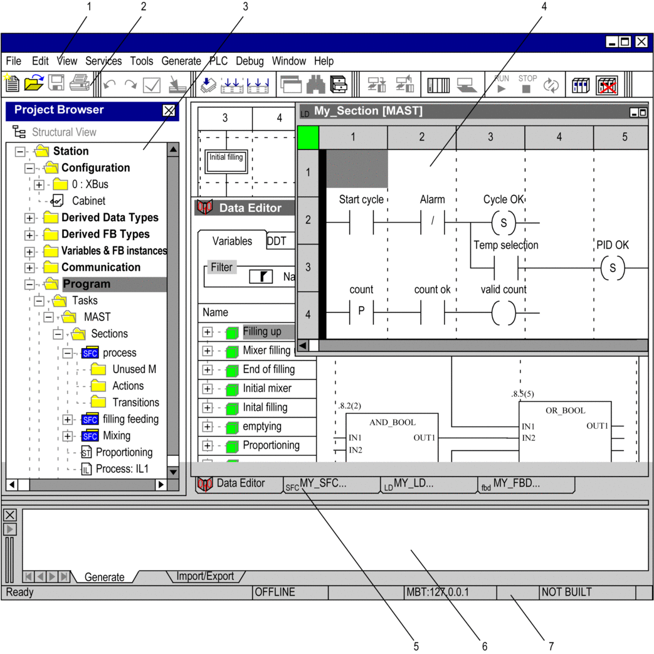Expand the Filling up variable row
Image resolution: width=654 pixels, height=654 pixels.
pyautogui.click(x=208, y=332)
